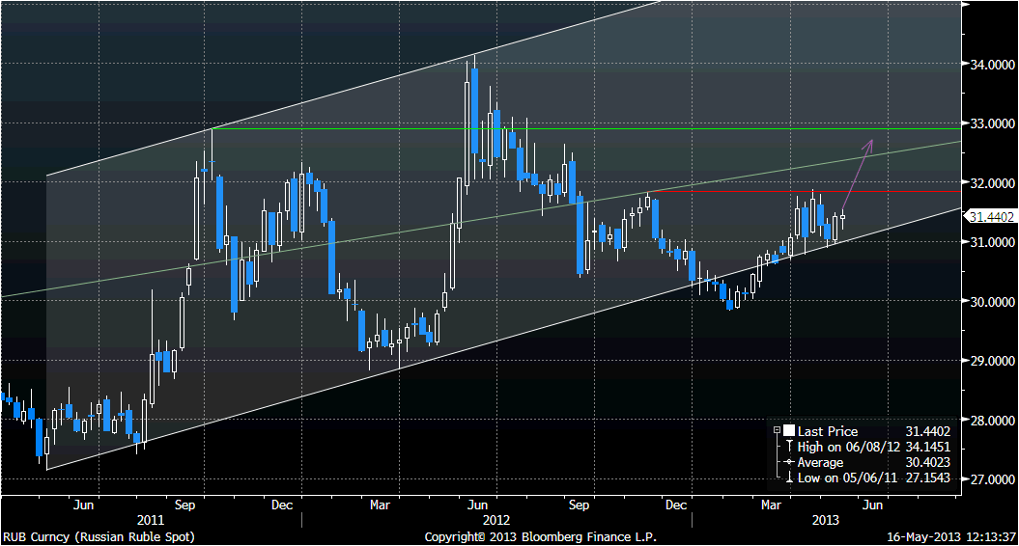Click the 2012 year label on time axis

click(x=496, y=520)
